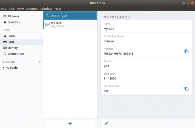
Task: Open the View menu
Action: (20, 9)
